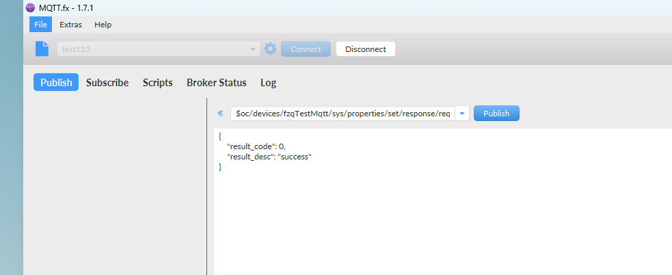Click the opening brace of the JSON payload
Viewport: 672px width, 275px height.
click(220, 136)
